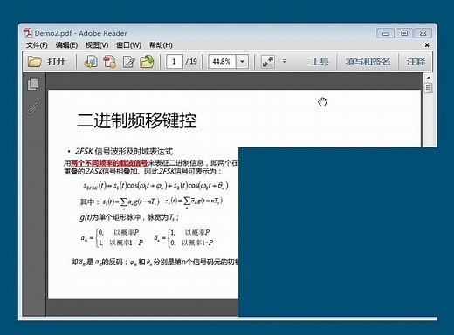Viewport: 454px width, 335px height.
Task: Open the 注释 comments pane
Action: point(416,61)
